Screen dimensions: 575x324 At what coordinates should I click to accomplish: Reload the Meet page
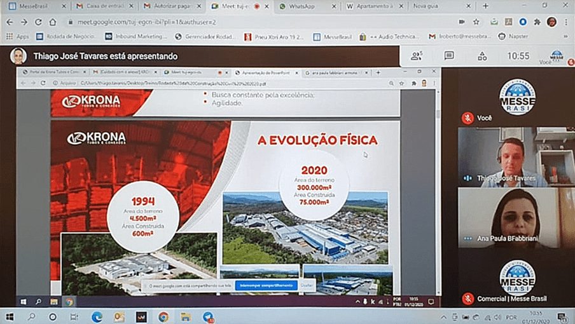point(38,22)
